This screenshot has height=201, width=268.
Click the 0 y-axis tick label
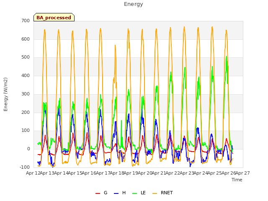pyautogui.click(x=28, y=149)
